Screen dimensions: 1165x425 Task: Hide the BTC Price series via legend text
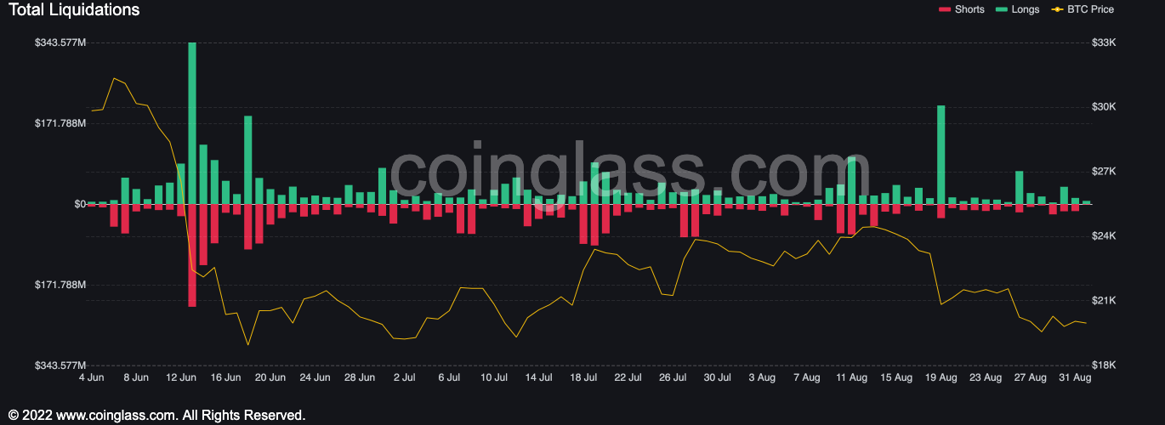click(1091, 9)
